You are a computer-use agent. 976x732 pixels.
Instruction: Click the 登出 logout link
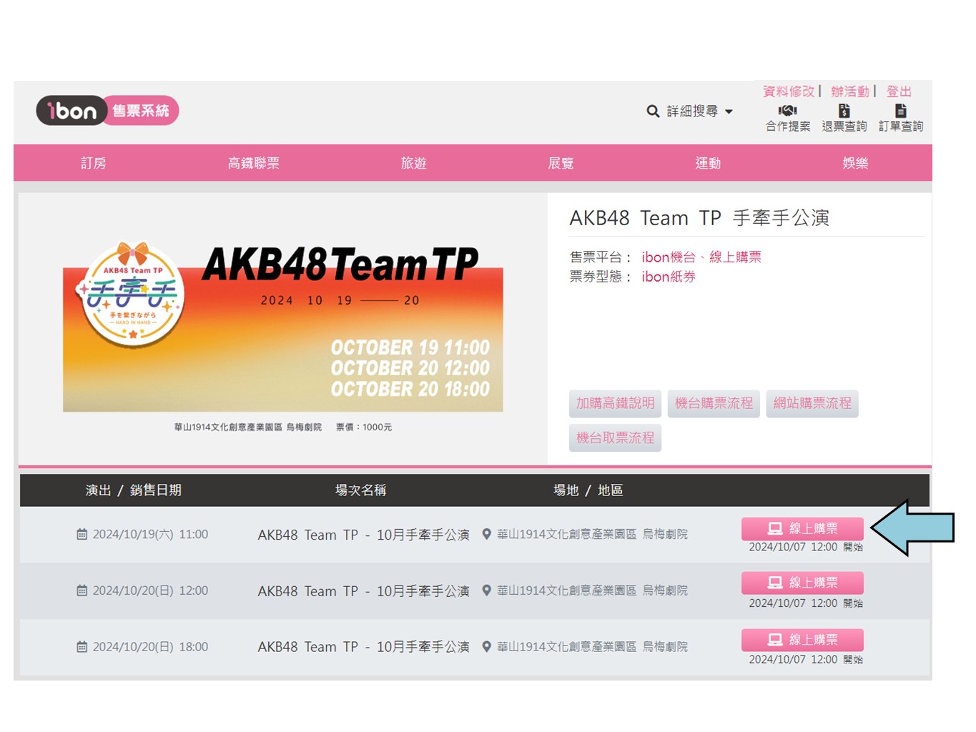[x=899, y=91]
